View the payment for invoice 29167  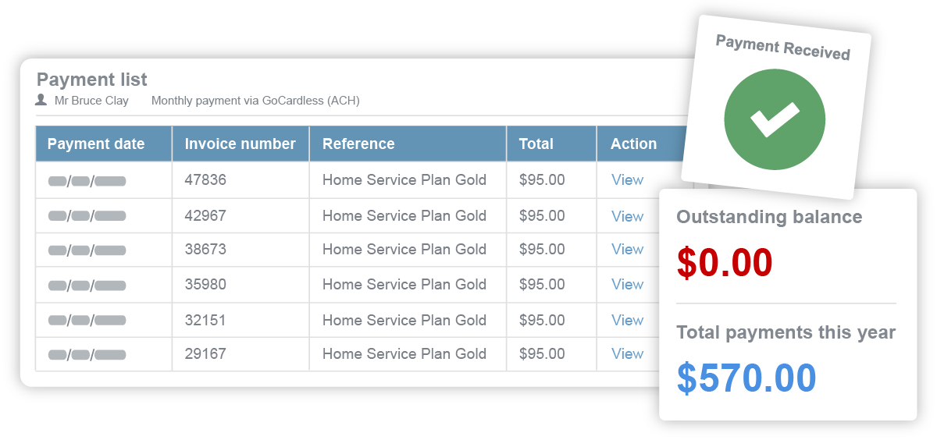coord(627,354)
